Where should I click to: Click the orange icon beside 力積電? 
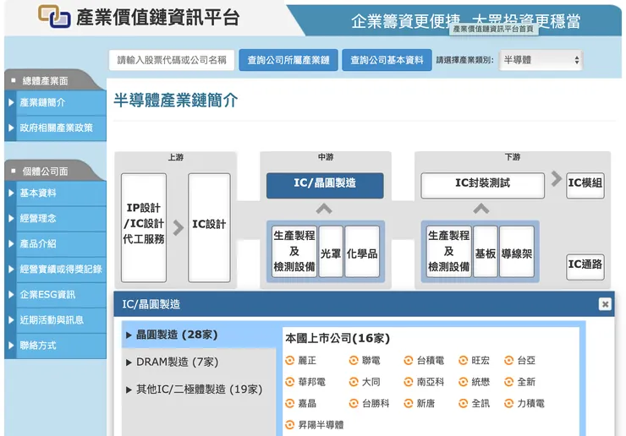(508, 404)
